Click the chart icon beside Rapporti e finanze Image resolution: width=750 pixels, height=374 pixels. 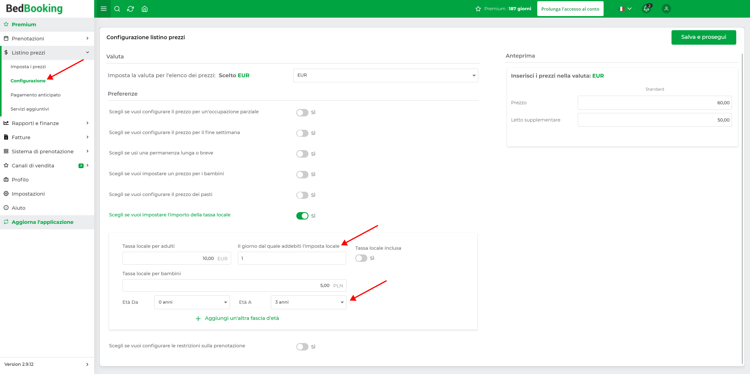(x=6, y=123)
